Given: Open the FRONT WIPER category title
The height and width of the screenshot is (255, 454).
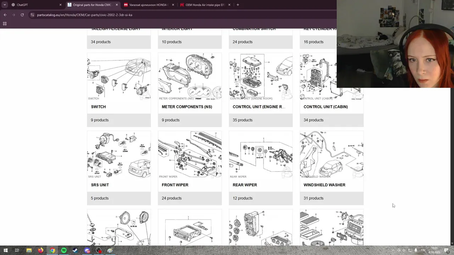Looking at the screenshot, I should coord(175,185).
